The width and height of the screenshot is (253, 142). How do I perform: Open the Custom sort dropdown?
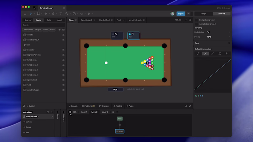click(31, 106)
